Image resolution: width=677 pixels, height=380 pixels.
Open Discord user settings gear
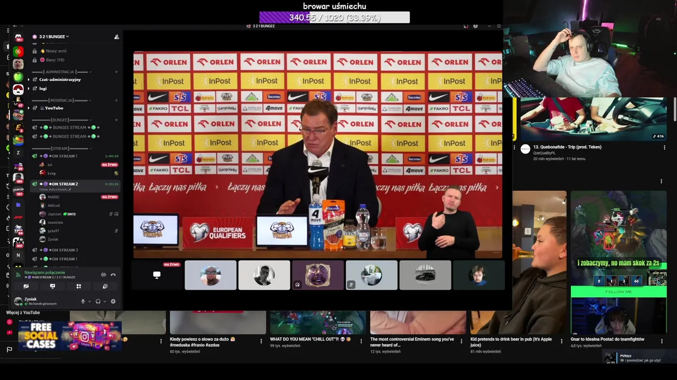(x=113, y=301)
